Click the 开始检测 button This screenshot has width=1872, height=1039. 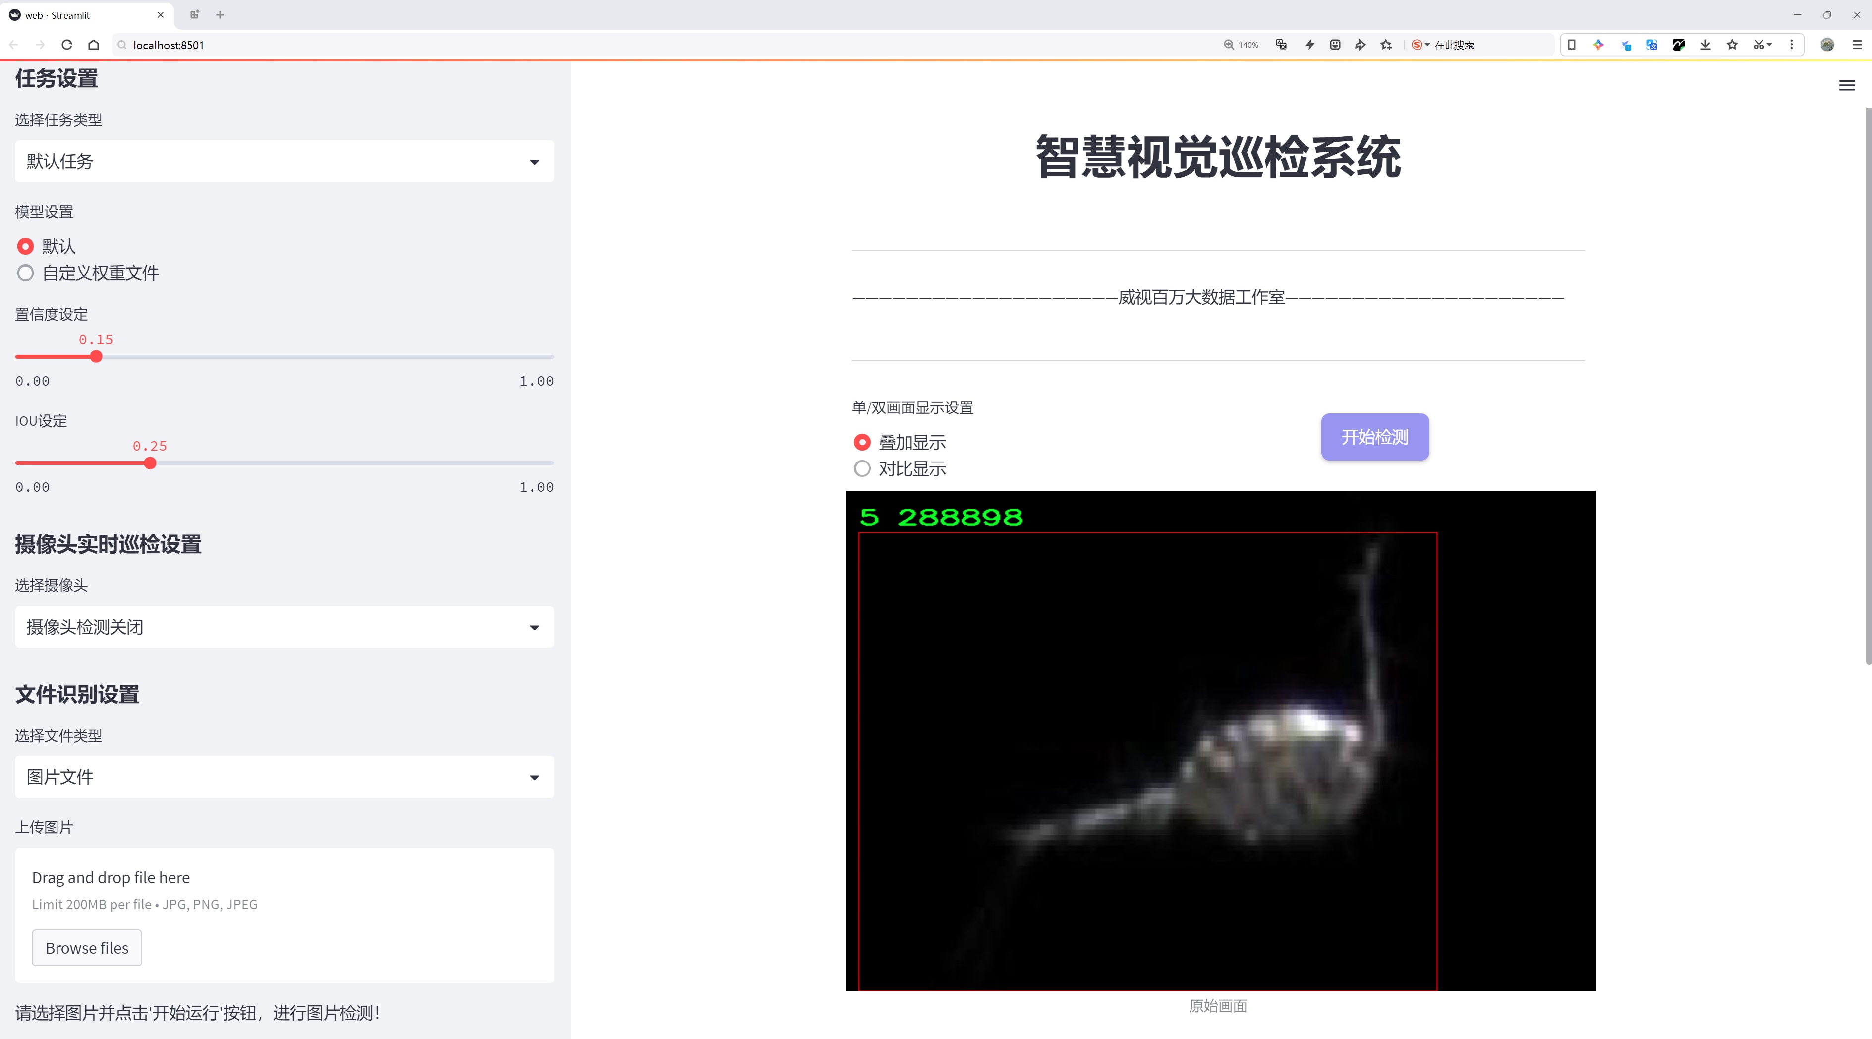point(1374,437)
